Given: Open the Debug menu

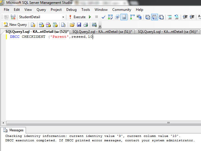Looking at the screenshot, I should (71, 10).
